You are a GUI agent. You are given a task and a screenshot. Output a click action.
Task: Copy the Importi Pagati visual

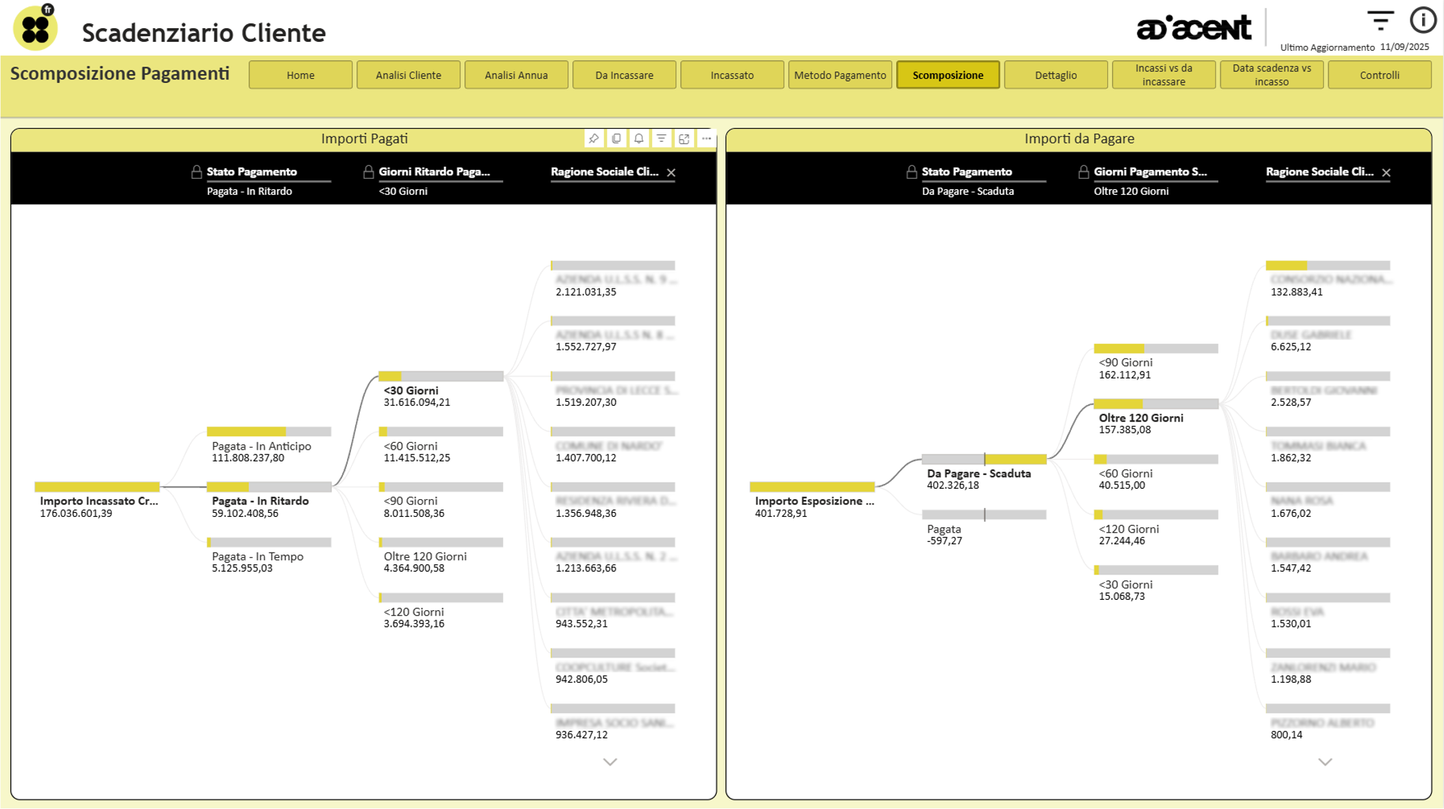[616, 138]
